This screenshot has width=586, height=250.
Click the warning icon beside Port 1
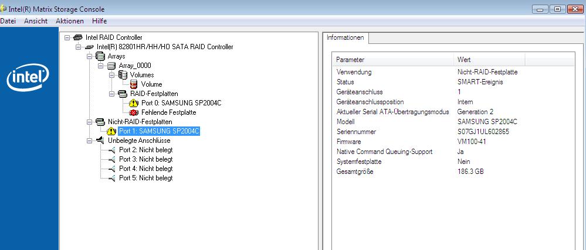(111, 131)
